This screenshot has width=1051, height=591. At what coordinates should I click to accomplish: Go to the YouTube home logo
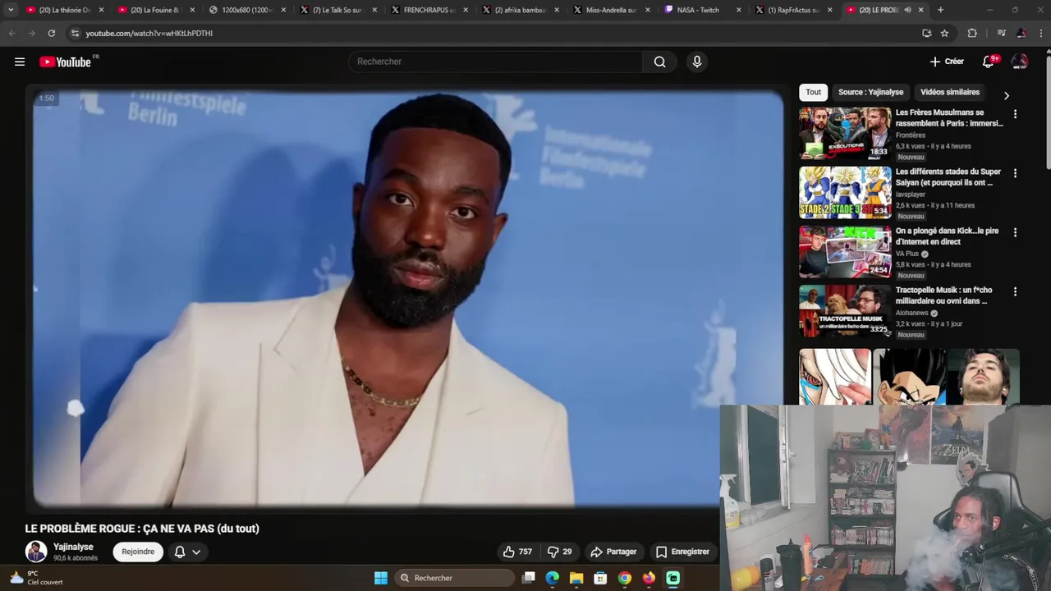[66, 62]
